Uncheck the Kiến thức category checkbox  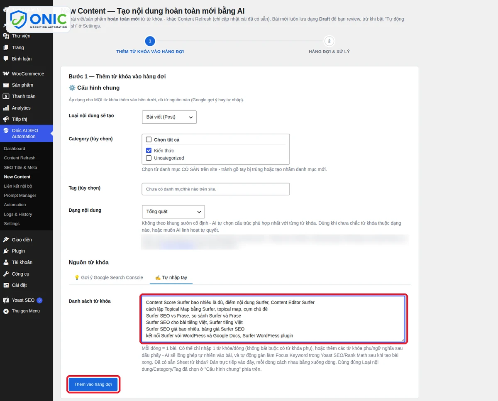pos(149,150)
